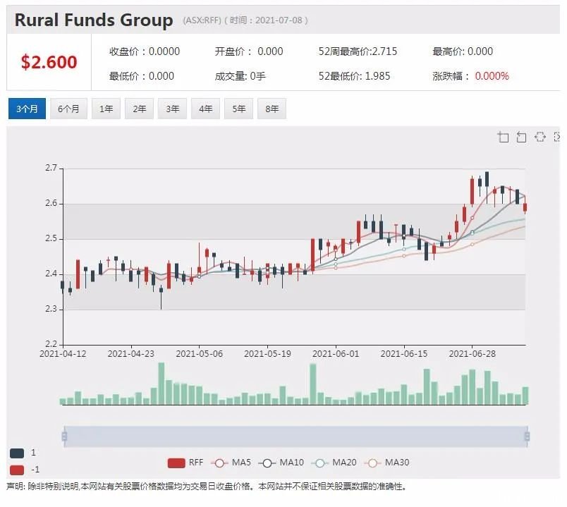Click the 2.2 price axis label

[51, 344]
